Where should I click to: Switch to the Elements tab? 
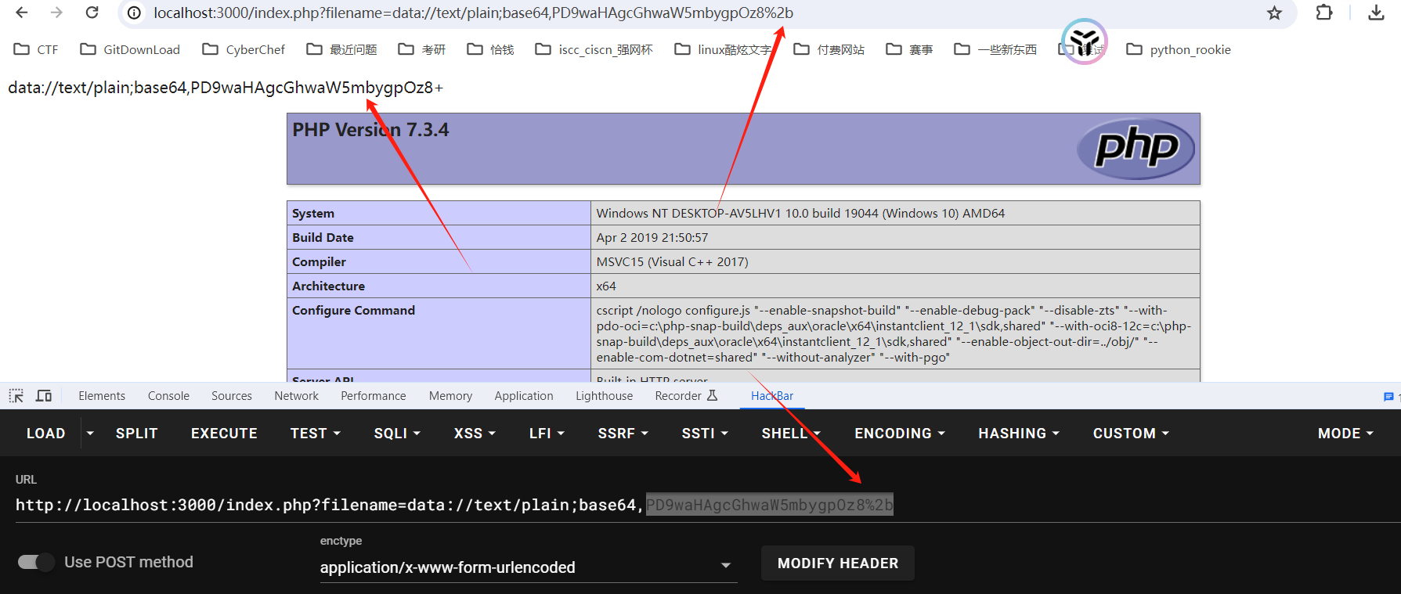(102, 396)
